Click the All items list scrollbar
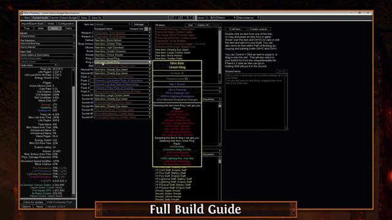 [x=220, y=56]
